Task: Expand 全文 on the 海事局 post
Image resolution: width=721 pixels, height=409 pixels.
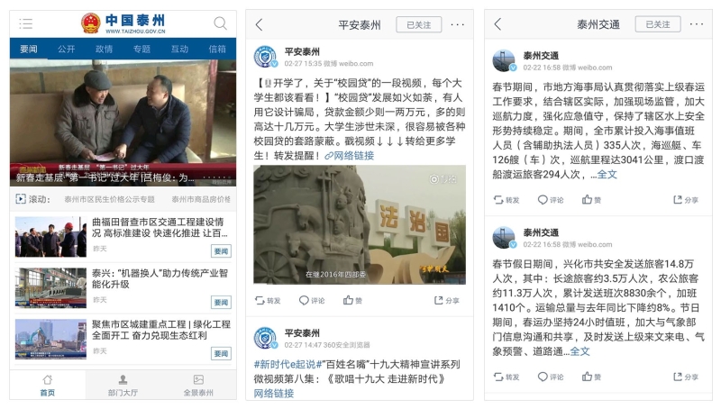Action: click(607, 175)
